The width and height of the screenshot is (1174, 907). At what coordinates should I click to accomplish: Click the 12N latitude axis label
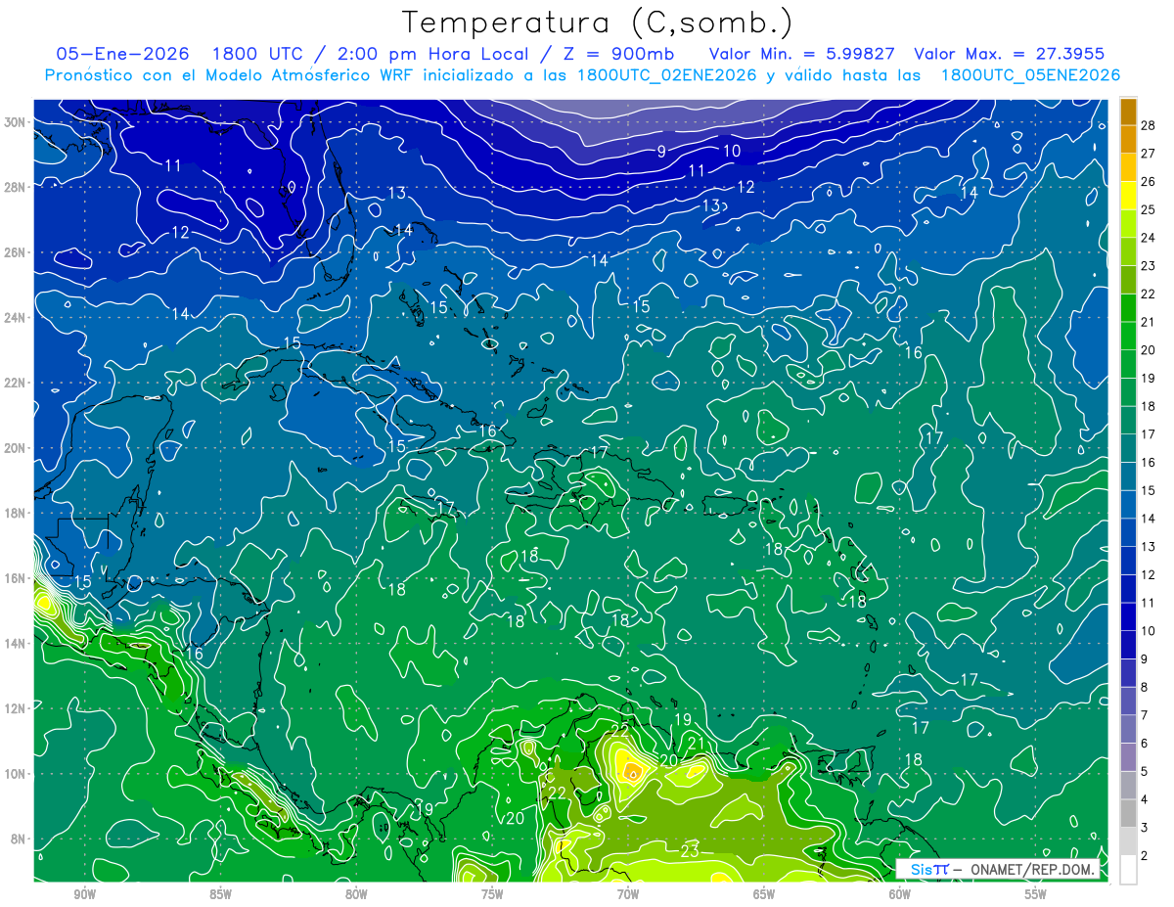click(x=16, y=708)
